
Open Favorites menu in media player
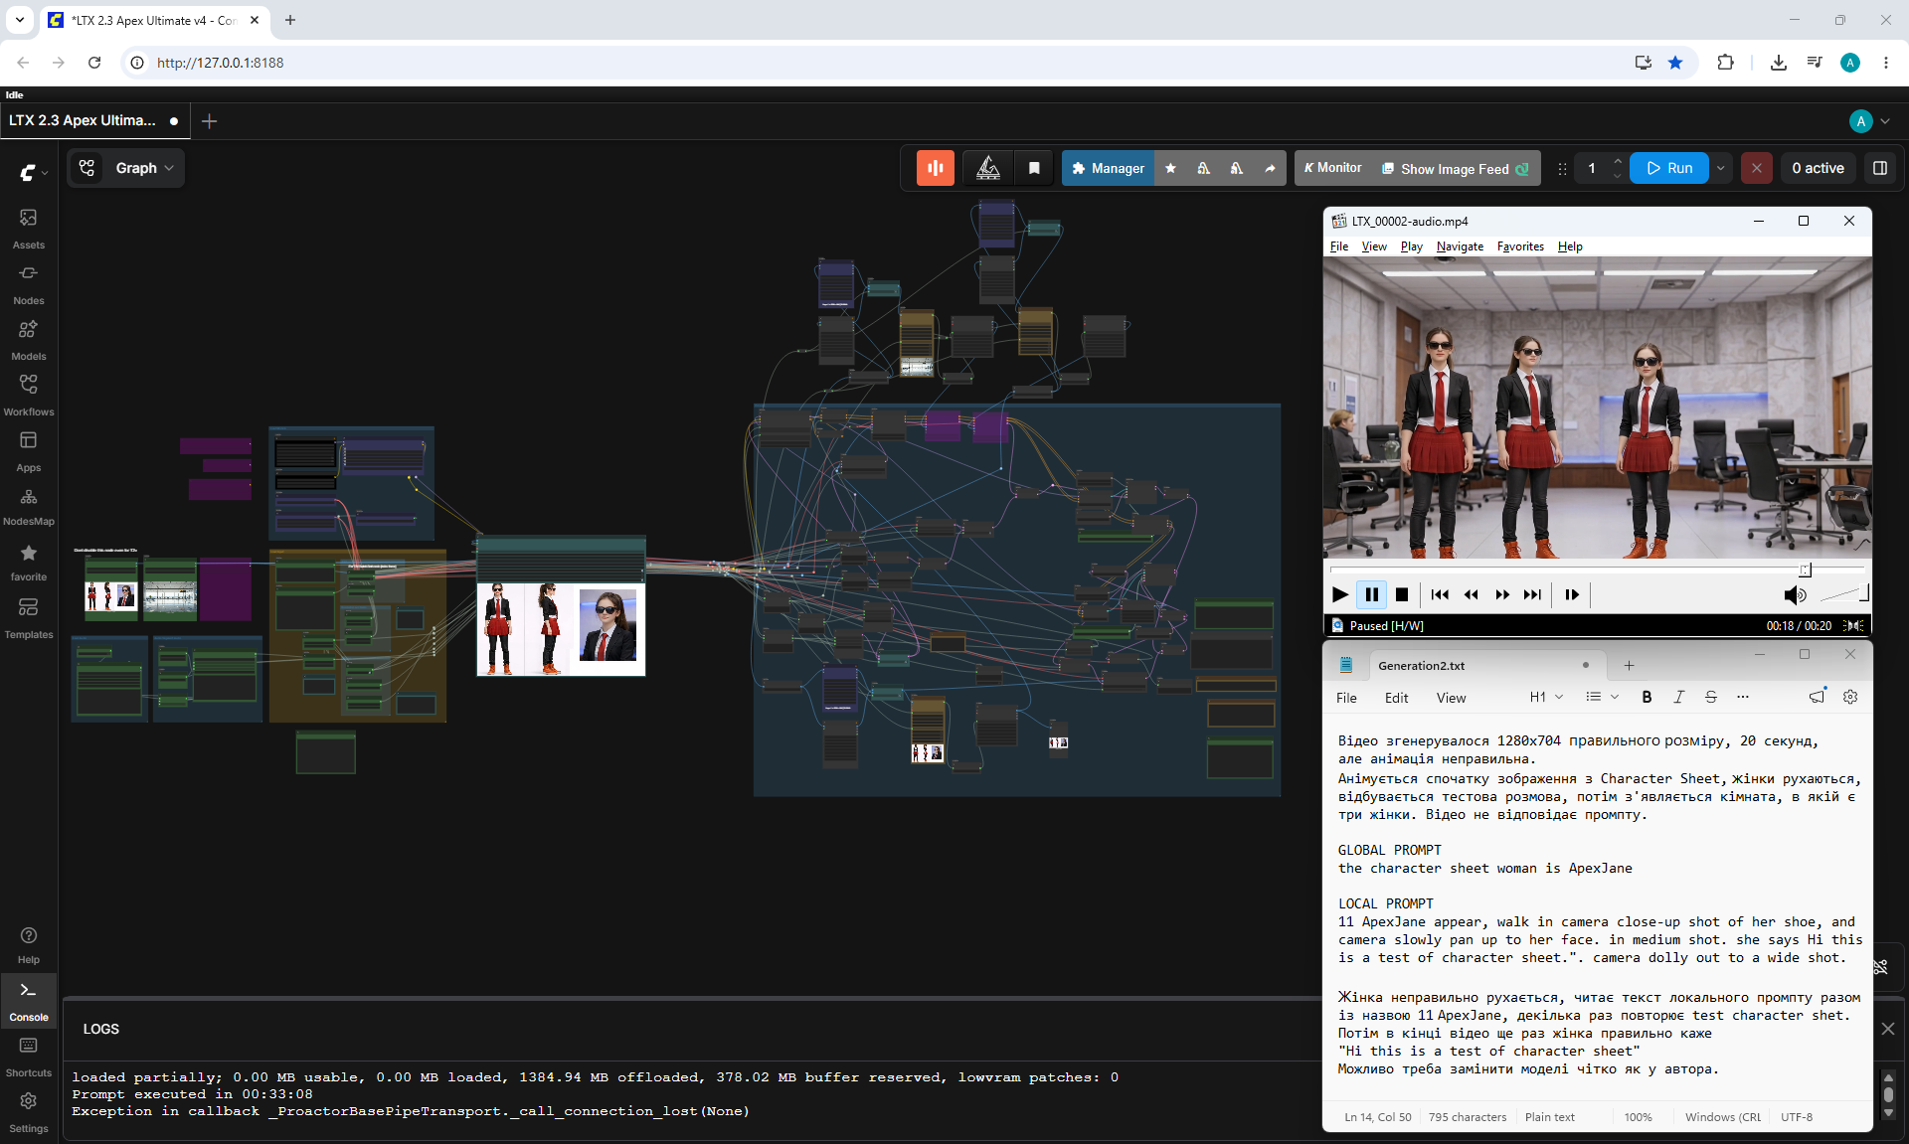point(1520,246)
